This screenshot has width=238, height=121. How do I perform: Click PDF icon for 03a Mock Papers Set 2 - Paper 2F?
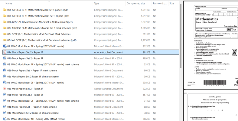[5, 89]
